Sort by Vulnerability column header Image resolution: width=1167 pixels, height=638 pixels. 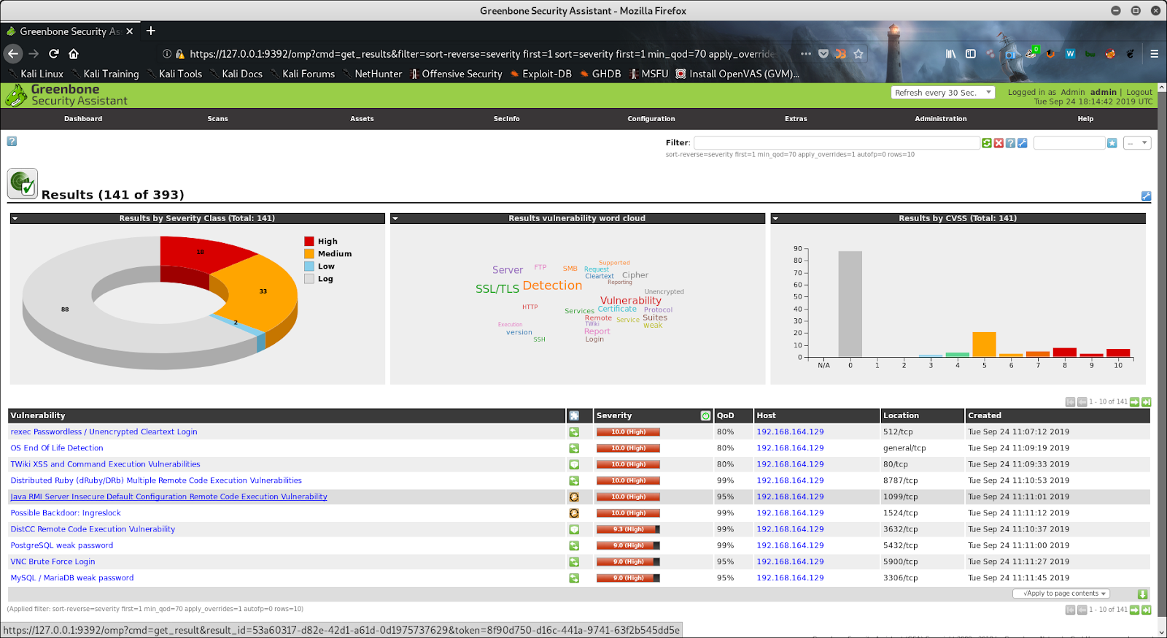[x=38, y=415]
